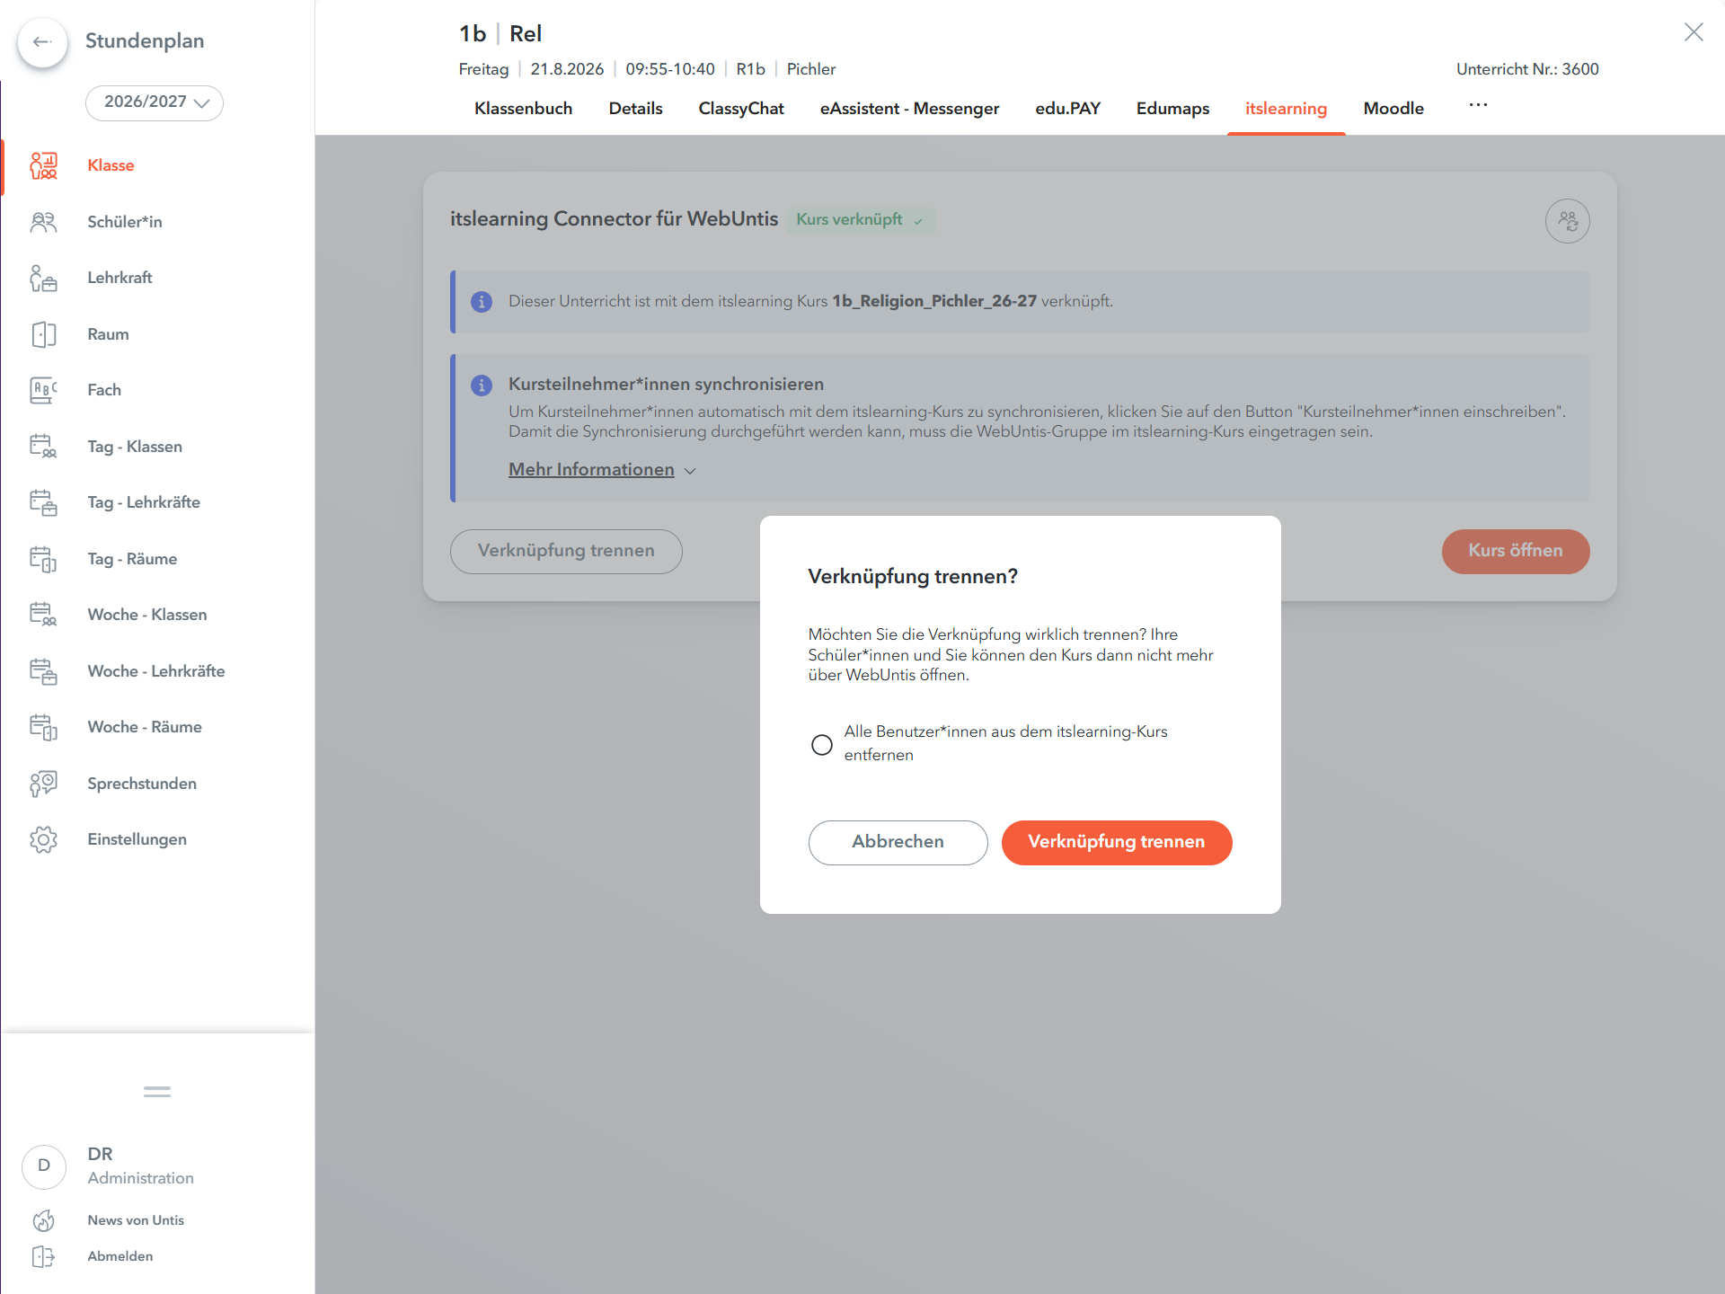Click the Raum door icon
Image resolution: width=1725 pixels, height=1294 pixels.
(x=43, y=334)
